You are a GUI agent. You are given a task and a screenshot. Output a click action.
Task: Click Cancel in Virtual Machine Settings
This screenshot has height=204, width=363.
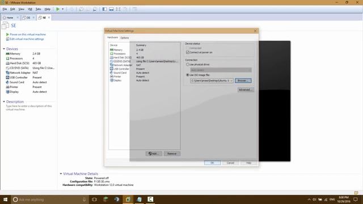point(231,163)
